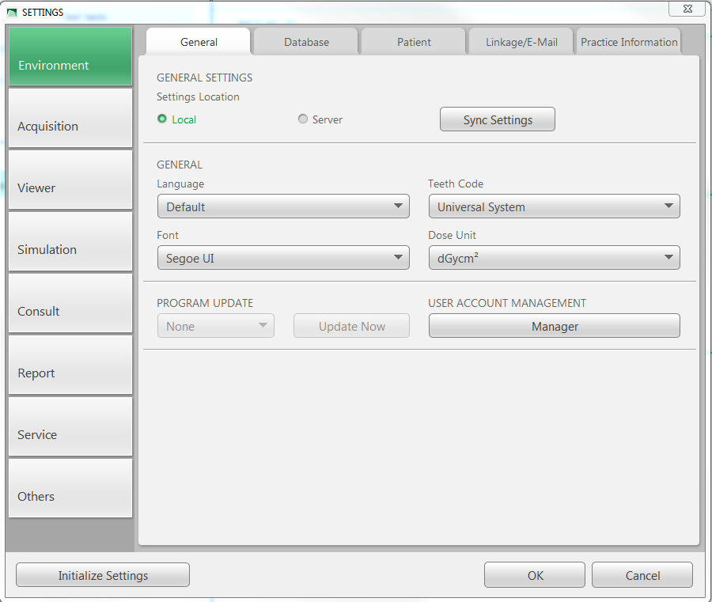
Task: Select the Environment category
Action: tap(70, 56)
